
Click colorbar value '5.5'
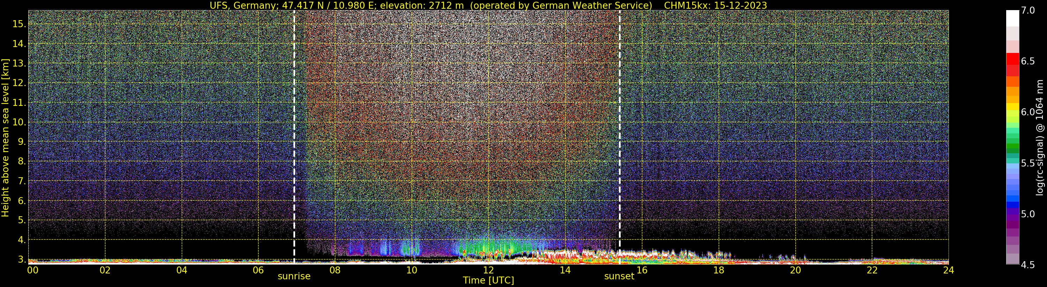pyautogui.click(x=1028, y=163)
